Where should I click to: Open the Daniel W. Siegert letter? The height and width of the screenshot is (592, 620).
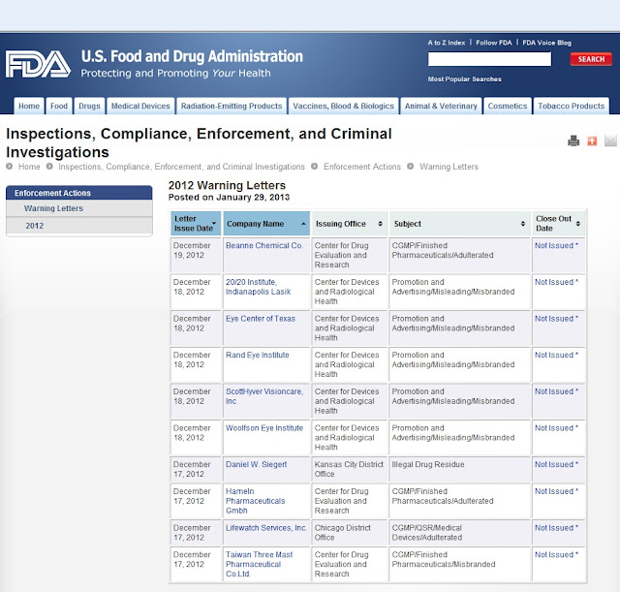click(x=257, y=464)
